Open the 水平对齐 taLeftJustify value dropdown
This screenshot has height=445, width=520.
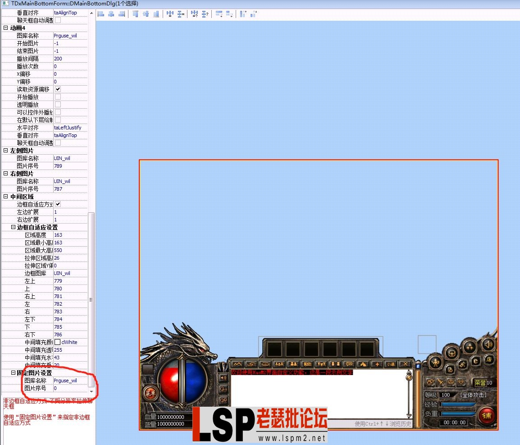tap(70, 128)
